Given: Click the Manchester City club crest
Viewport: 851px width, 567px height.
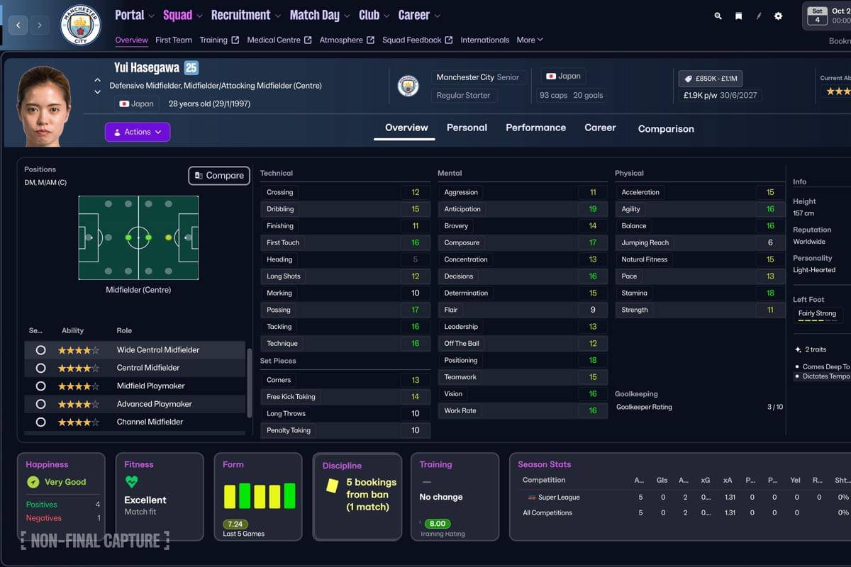Looking at the screenshot, I should tap(80, 24).
